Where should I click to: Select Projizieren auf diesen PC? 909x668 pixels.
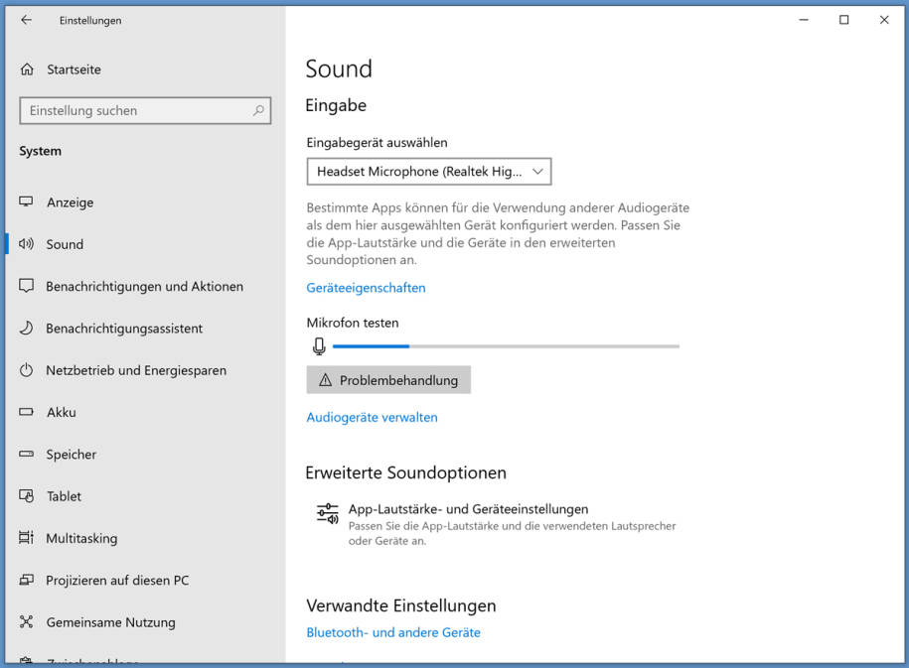[117, 581]
